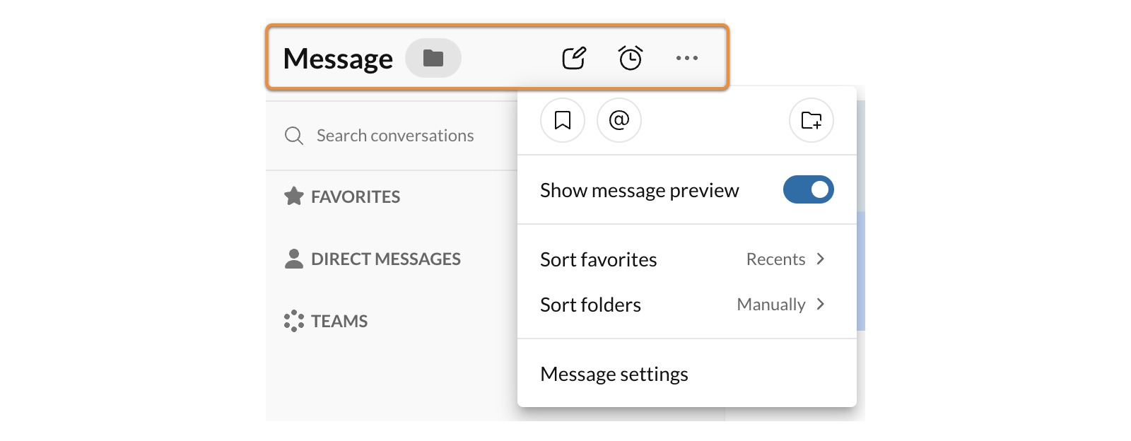Click the Search conversations field
Screen dimensions: 1131x441
(x=395, y=136)
